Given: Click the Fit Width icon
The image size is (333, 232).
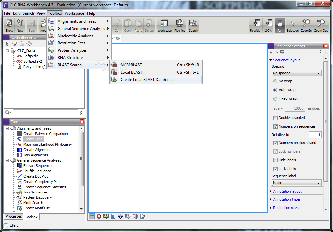Looking at the screenshot, I should pos(256,25).
